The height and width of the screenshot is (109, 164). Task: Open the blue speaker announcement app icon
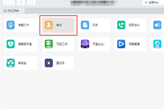coord(157,25)
